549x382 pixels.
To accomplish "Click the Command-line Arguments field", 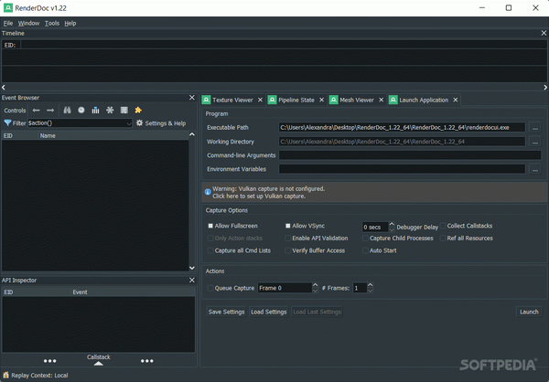I will [410, 155].
